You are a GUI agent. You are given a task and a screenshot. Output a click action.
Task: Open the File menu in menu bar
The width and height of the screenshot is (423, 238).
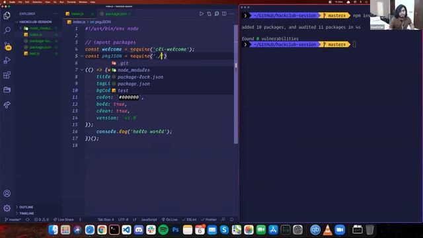20,2
